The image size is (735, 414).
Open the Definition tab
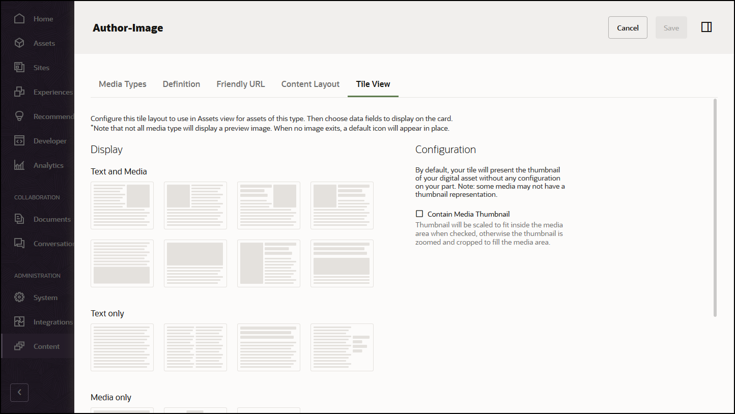(181, 84)
